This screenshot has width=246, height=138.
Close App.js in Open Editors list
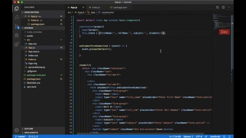point(25,16)
